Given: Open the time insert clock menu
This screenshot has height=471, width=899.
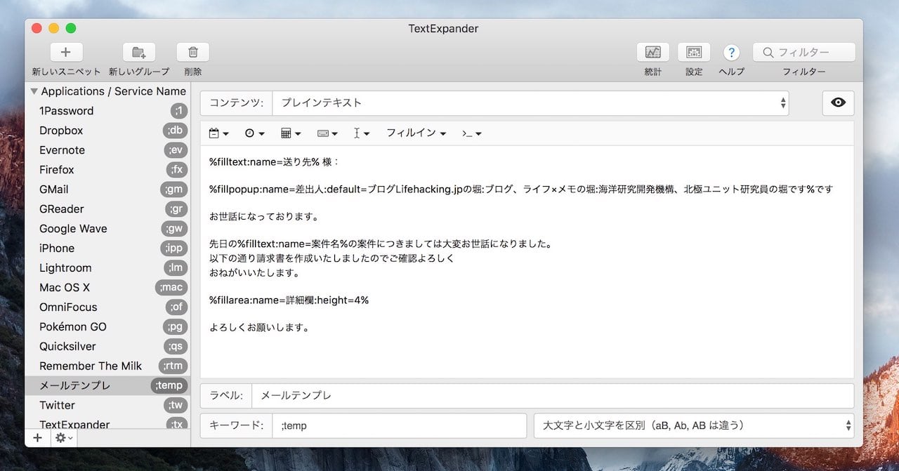Looking at the screenshot, I should coord(254,133).
